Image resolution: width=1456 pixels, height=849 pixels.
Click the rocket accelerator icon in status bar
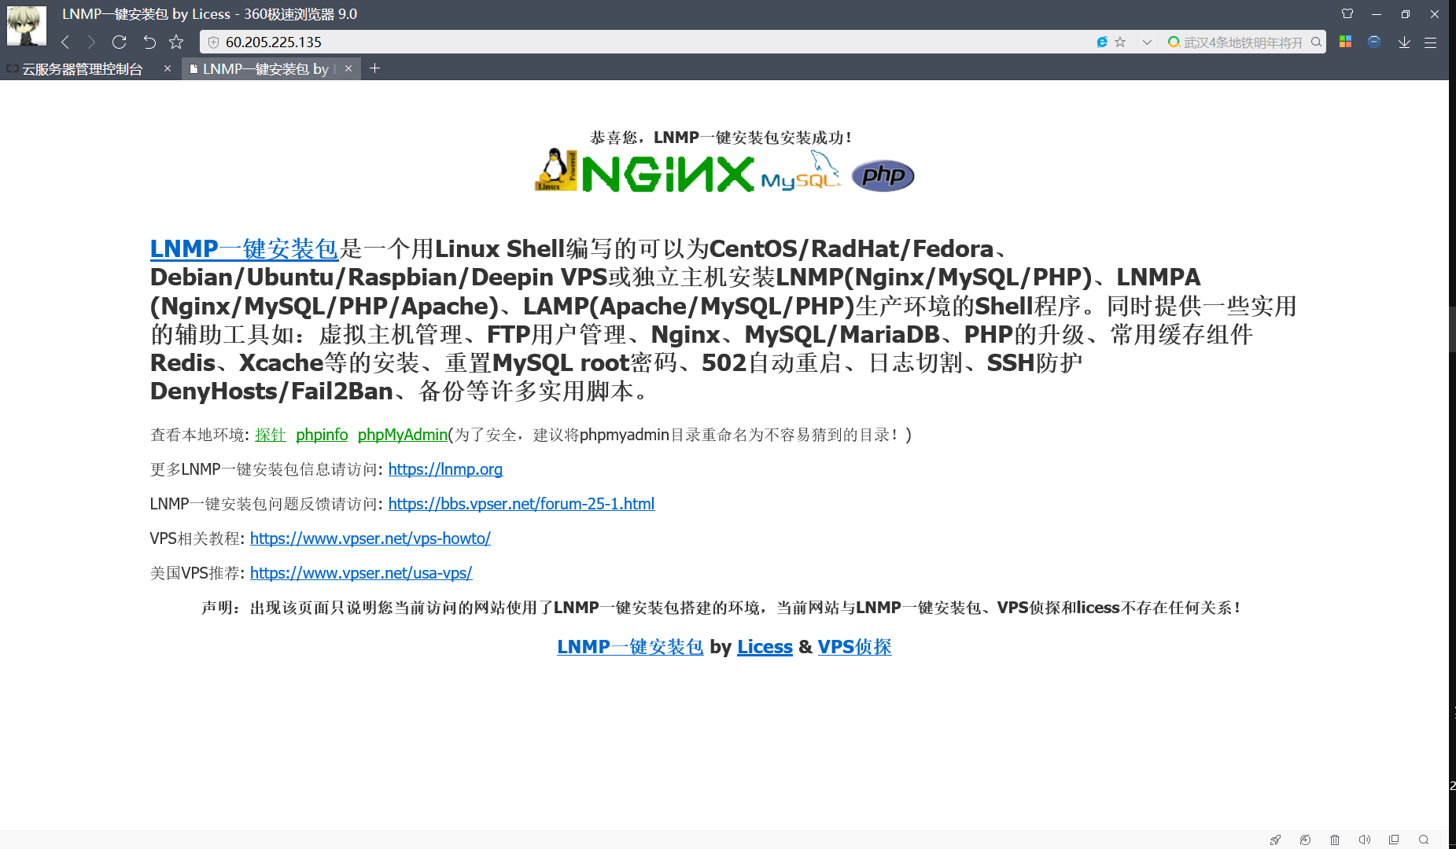pos(1275,840)
